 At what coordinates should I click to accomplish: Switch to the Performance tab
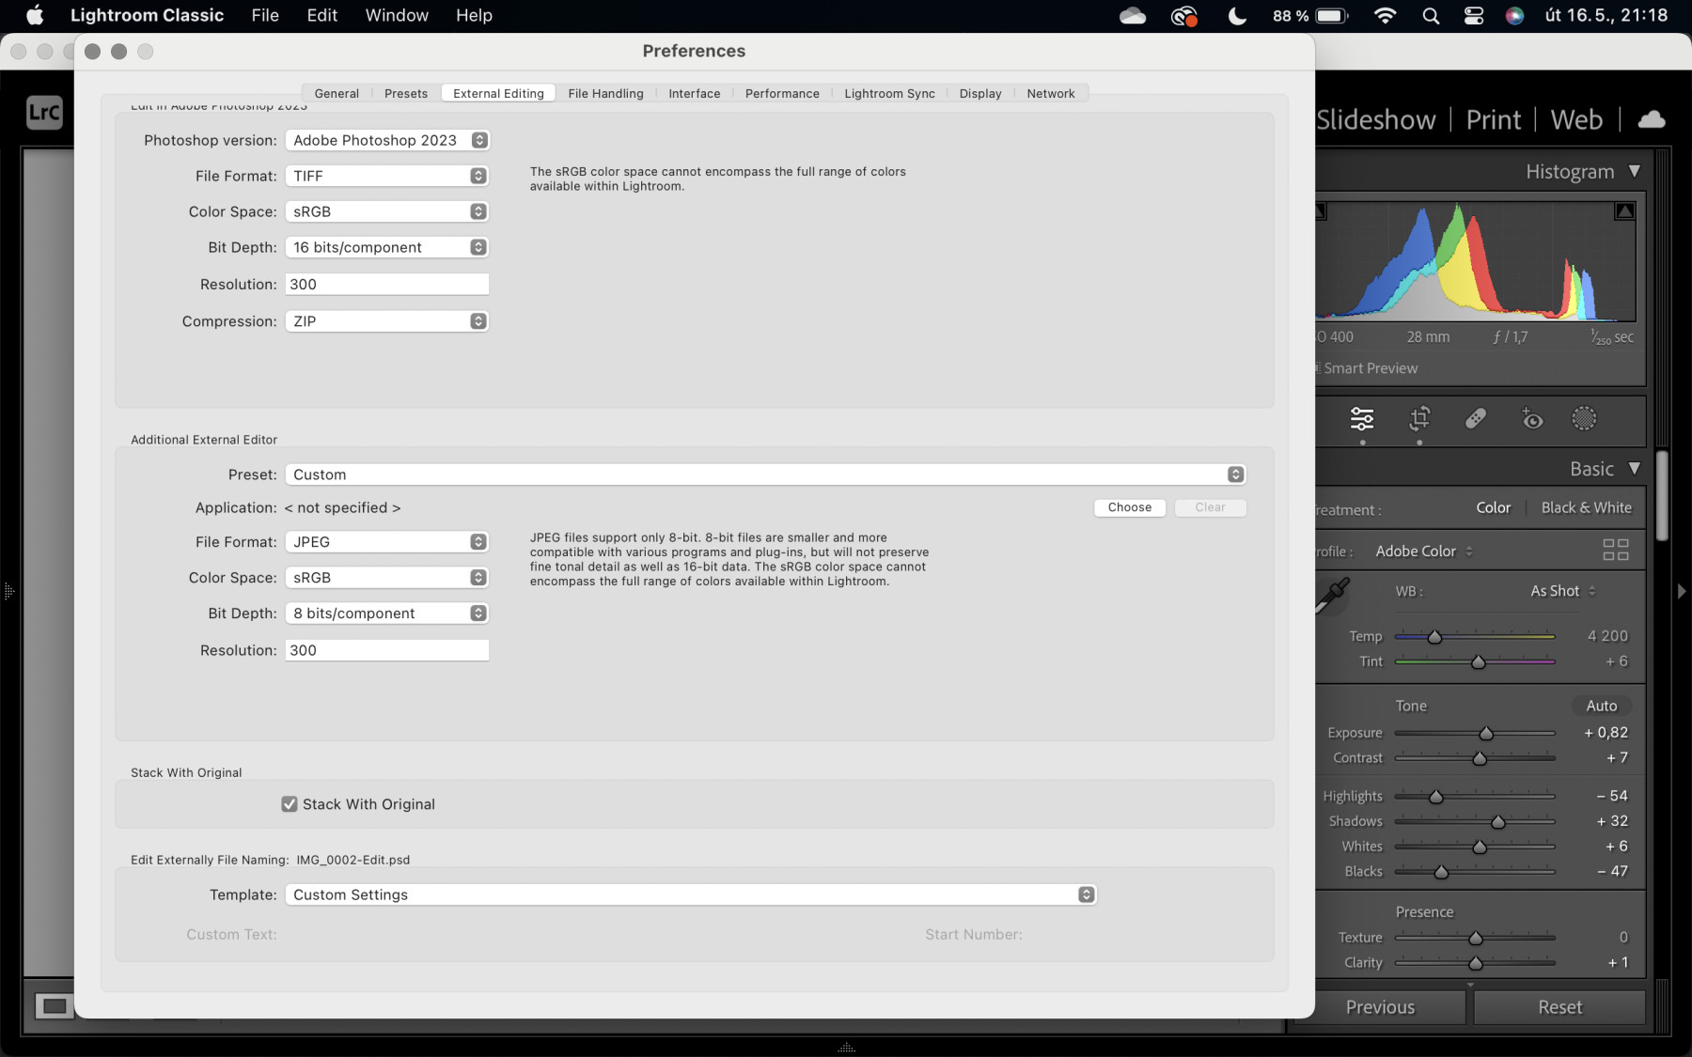782,93
